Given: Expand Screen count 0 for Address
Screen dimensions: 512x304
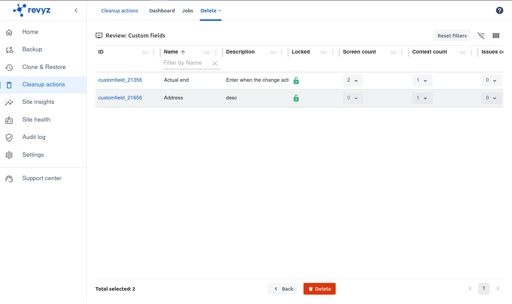Looking at the screenshot, I should 353,98.
